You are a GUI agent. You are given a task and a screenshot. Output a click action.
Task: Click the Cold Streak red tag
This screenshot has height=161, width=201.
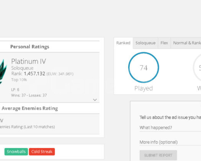click(x=42, y=152)
